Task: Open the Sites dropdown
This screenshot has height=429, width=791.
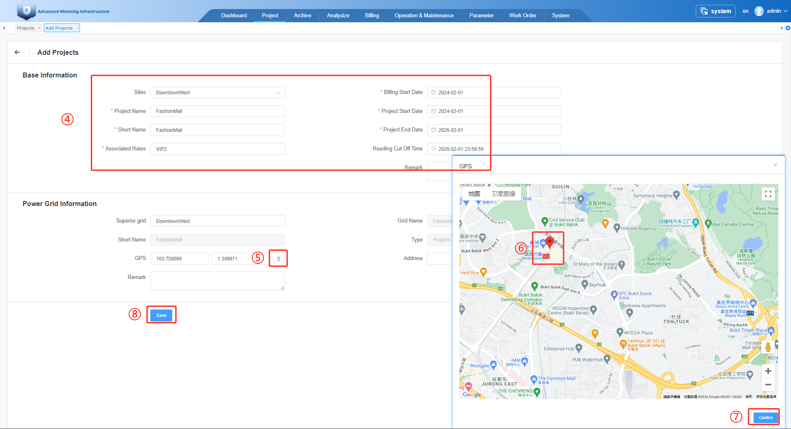Action: [218, 92]
